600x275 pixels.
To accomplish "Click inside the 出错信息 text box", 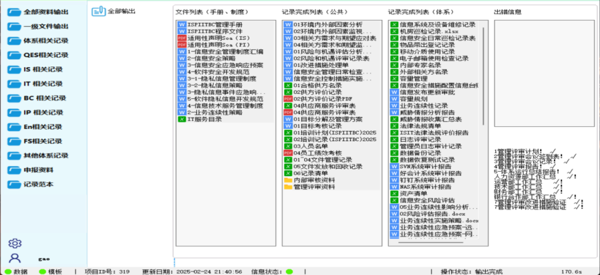I will pos(544,73).
